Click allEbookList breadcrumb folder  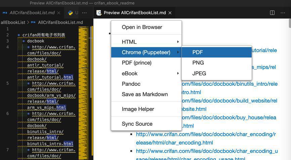click(13, 23)
